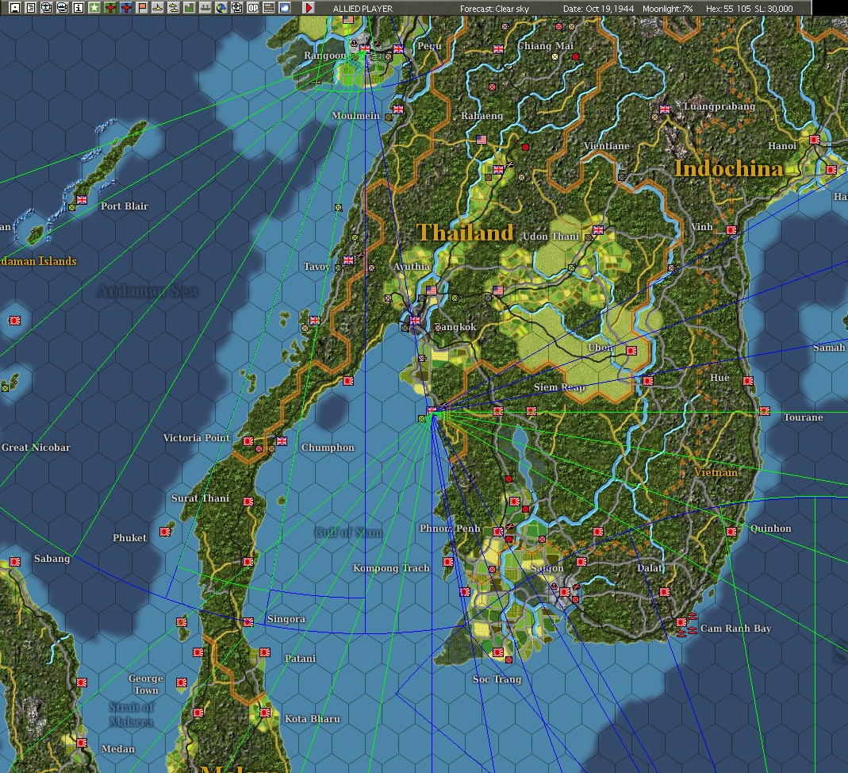This screenshot has width=848, height=773.
Task: Click the double yellow ships task force icon
Action: click(x=174, y=8)
